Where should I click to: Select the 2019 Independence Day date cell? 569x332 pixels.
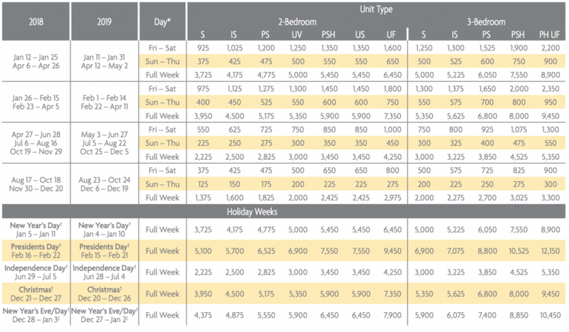click(x=107, y=271)
